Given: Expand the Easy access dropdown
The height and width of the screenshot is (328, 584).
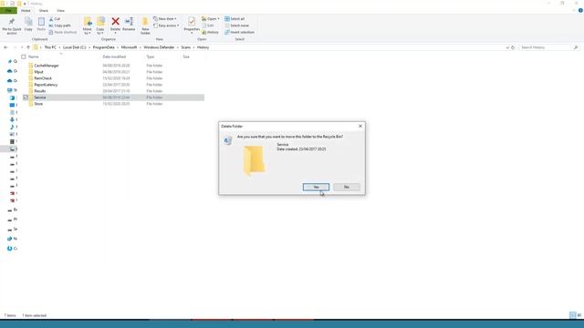Looking at the screenshot, I should coord(166,26).
